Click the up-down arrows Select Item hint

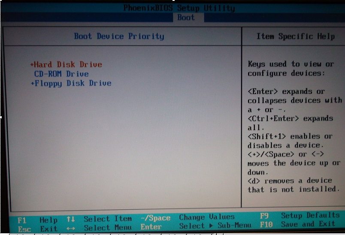point(99,219)
